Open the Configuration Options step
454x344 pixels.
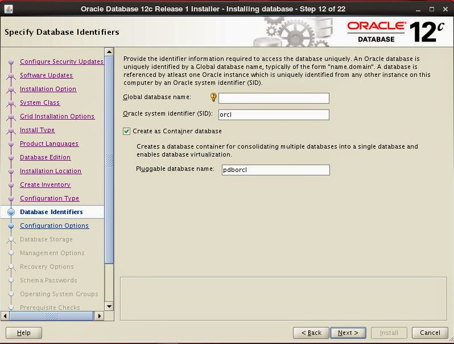[55, 226]
